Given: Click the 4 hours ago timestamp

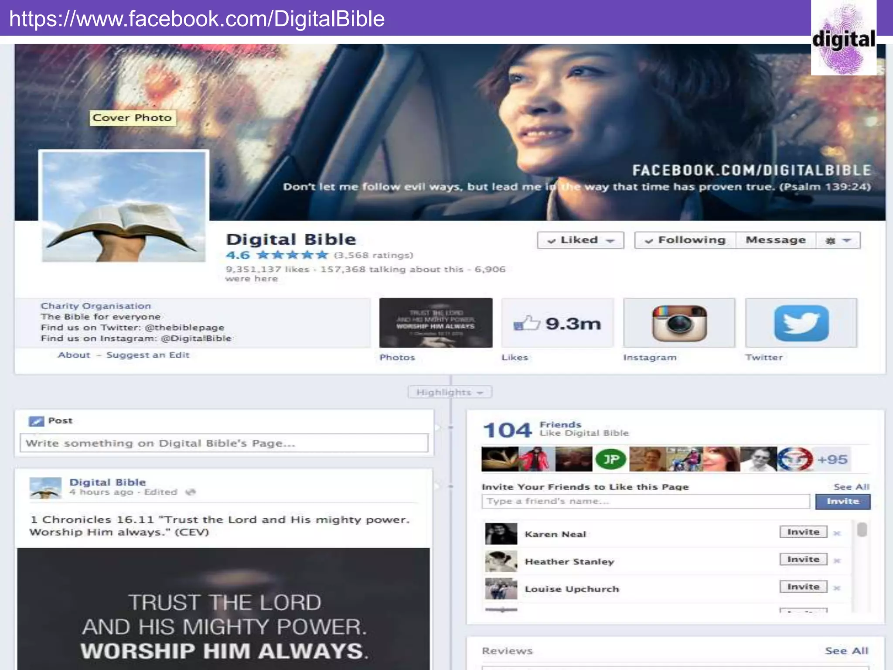Looking at the screenshot, I should [x=101, y=492].
